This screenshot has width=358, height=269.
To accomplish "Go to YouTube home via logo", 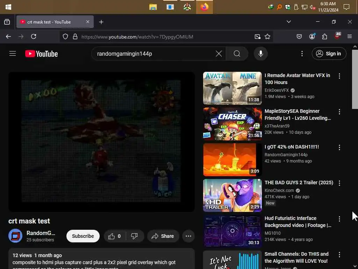I will [41, 54].
